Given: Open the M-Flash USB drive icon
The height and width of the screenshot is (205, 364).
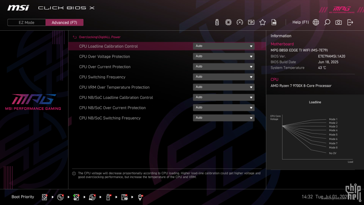Looking at the screenshot, I should pos(217,22).
